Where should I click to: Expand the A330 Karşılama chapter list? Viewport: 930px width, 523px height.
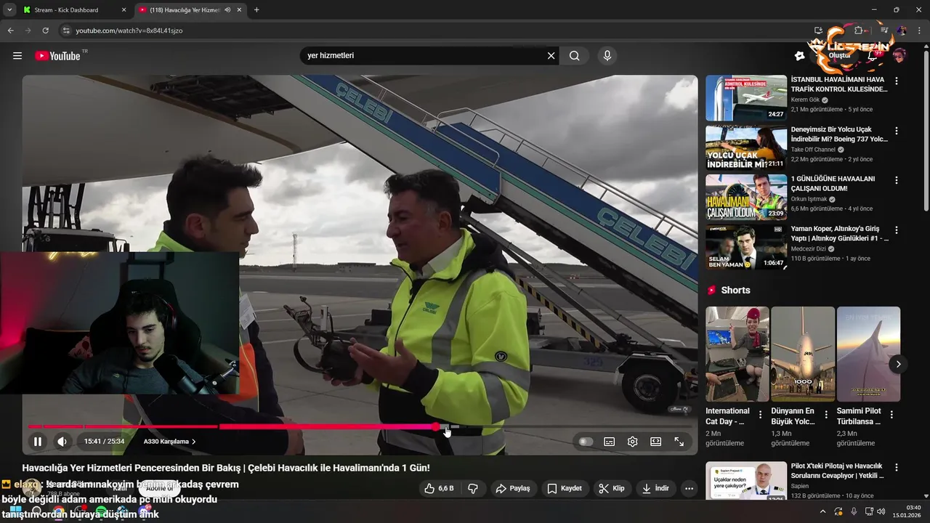(x=169, y=441)
